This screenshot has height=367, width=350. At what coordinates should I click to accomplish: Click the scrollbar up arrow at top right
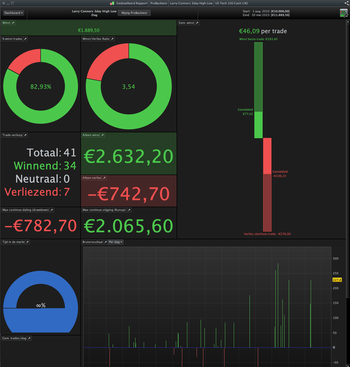pos(348,22)
